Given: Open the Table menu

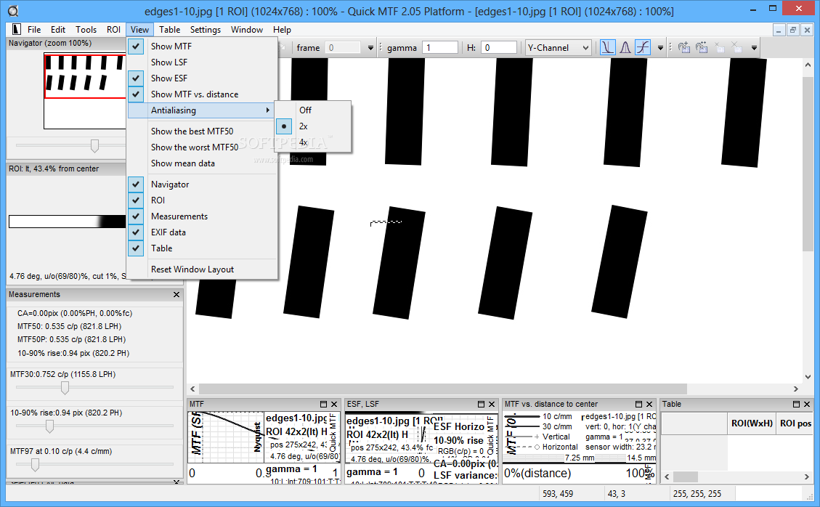Looking at the screenshot, I should tap(169, 29).
